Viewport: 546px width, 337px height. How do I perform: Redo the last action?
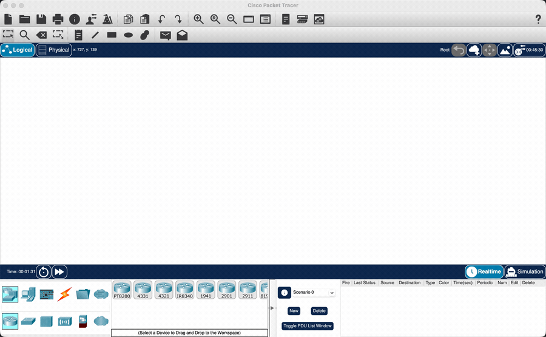coord(178,19)
